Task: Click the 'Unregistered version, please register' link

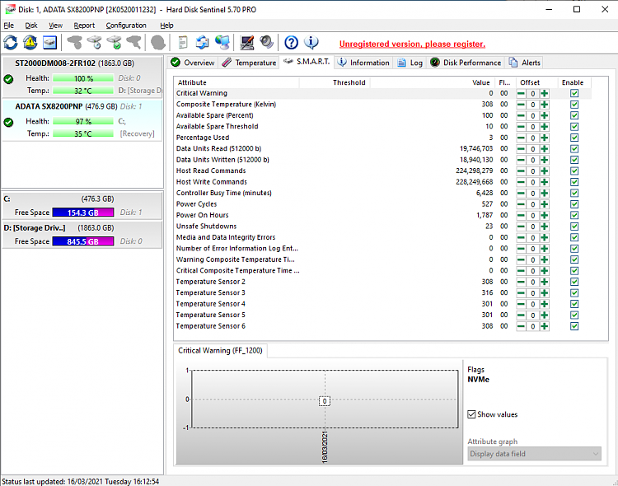Action: coord(412,44)
